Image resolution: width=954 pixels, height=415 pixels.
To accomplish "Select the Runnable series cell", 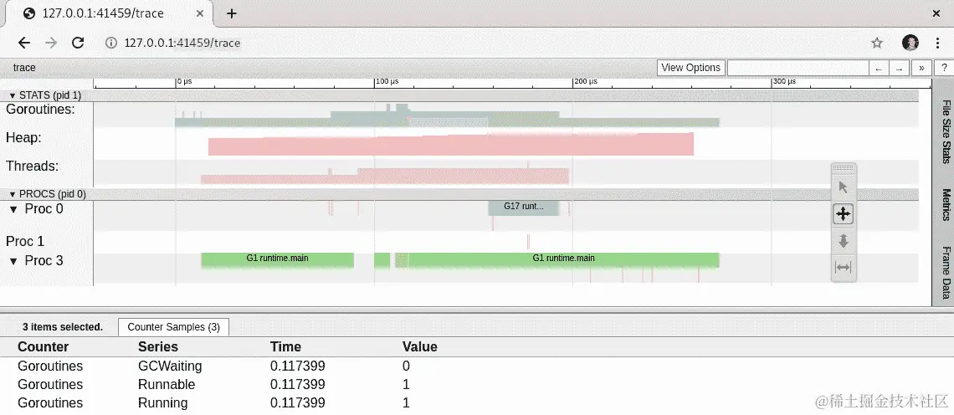I will [x=167, y=385].
